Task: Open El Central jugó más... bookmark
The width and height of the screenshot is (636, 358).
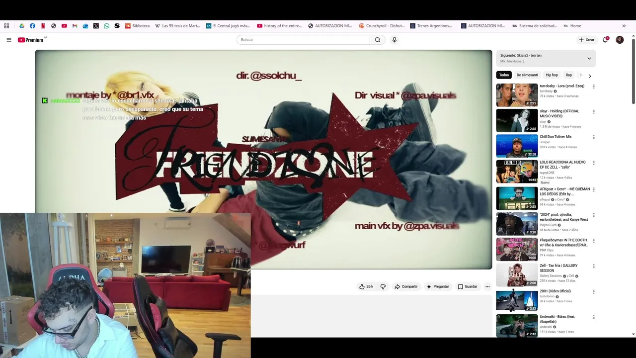Action: tap(228, 26)
